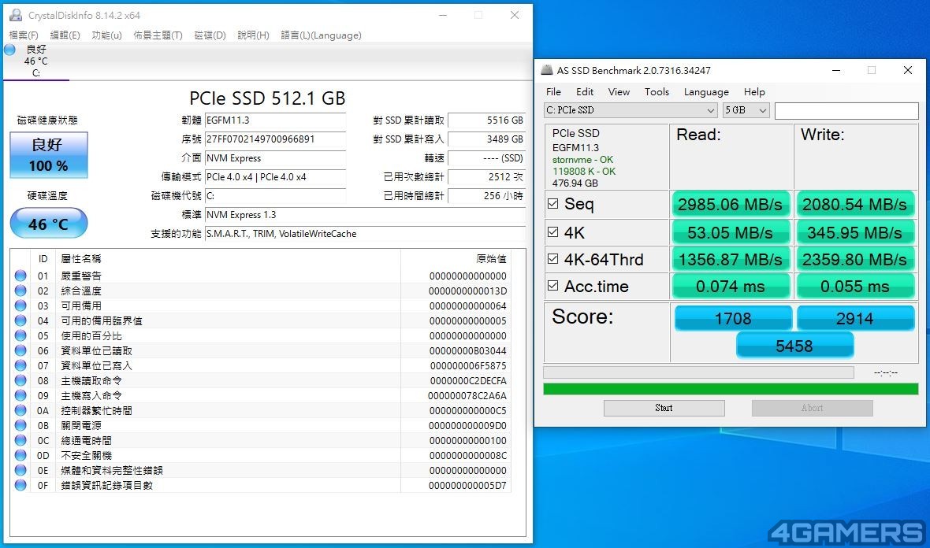This screenshot has width=930, height=548.
Task: Click 4K read result 53.05 MB/s
Action: coord(731,232)
